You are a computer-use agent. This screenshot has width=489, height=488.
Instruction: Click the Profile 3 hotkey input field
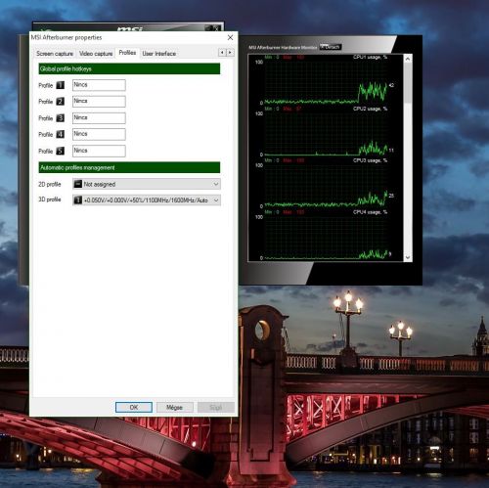[x=99, y=118]
